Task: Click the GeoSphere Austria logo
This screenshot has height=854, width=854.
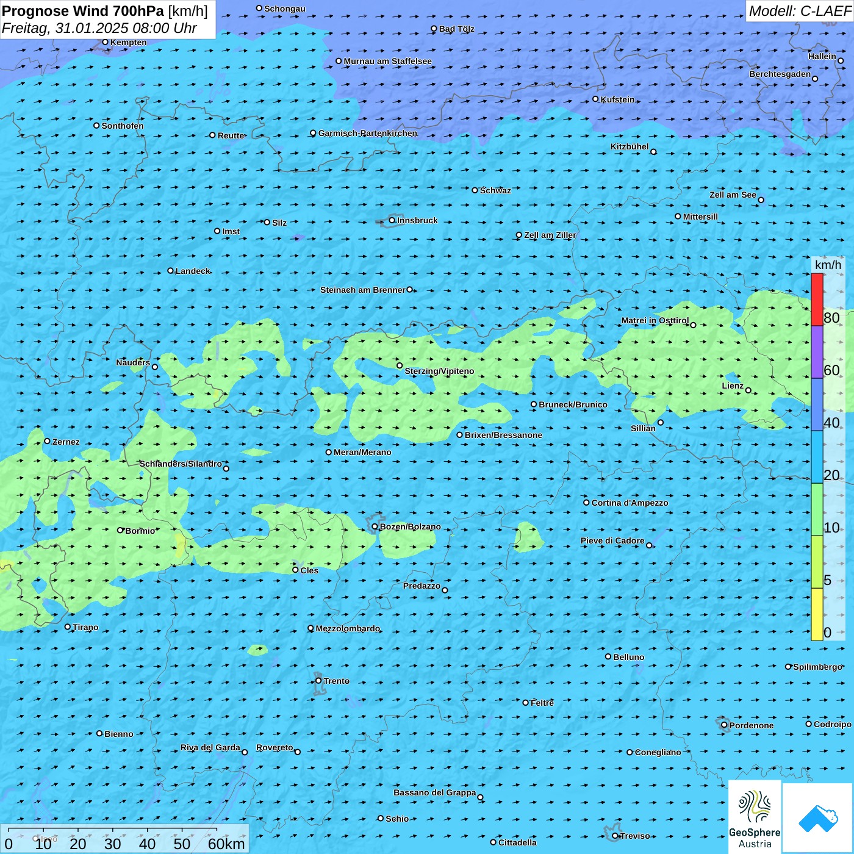Action: coord(755,817)
